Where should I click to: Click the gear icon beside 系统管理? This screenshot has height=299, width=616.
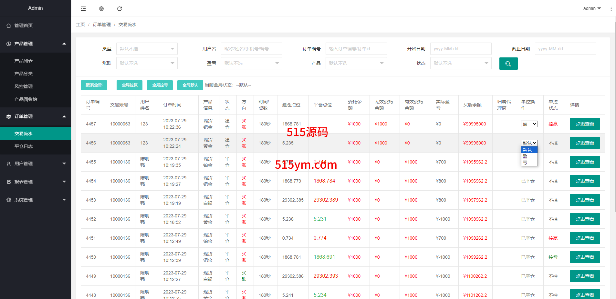pos(9,200)
